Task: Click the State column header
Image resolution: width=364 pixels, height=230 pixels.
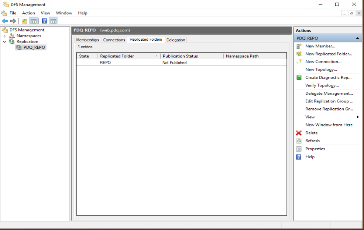Action: [87, 56]
